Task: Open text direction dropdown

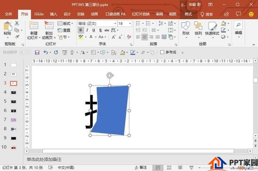Action: (x=172, y=23)
